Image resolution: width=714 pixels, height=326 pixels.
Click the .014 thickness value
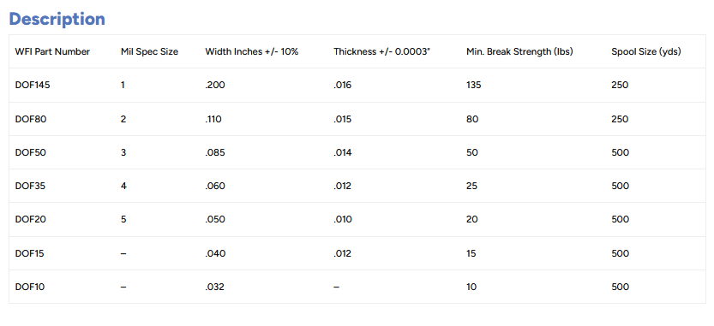343,153
